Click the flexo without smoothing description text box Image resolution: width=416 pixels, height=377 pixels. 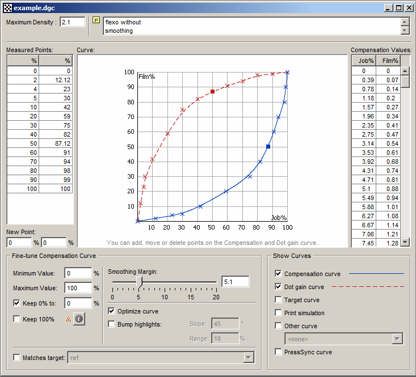coord(252,26)
